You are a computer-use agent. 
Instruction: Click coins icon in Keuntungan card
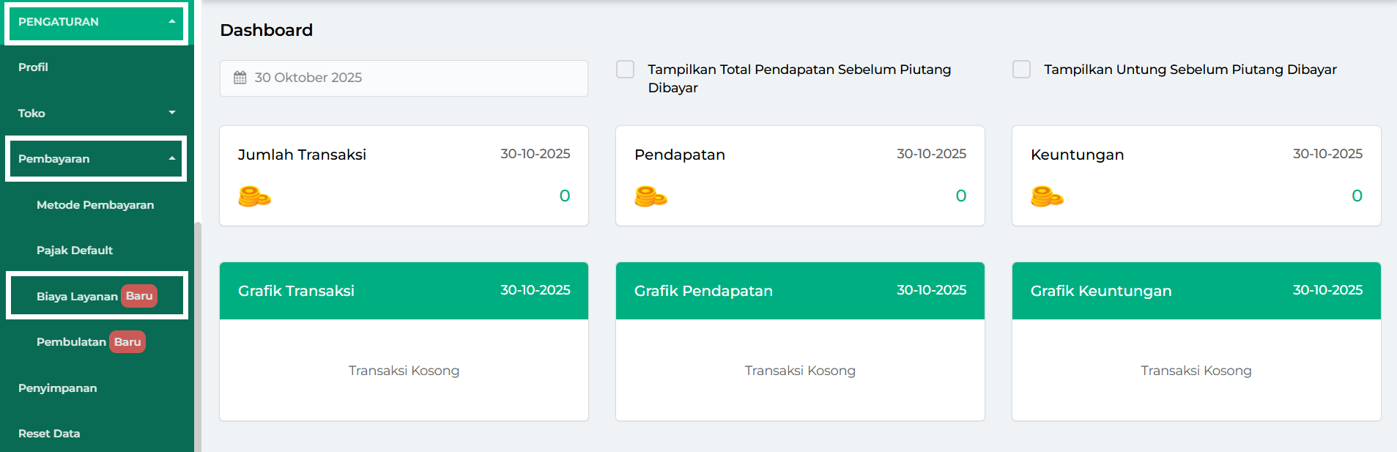pyautogui.click(x=1047, y=196)
